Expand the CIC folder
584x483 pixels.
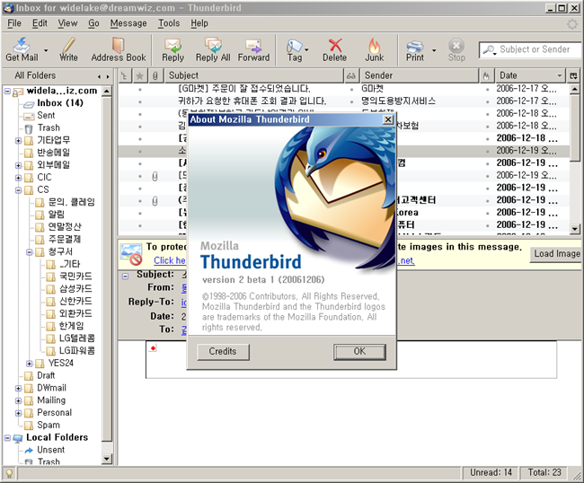click(x=18, y=178)
